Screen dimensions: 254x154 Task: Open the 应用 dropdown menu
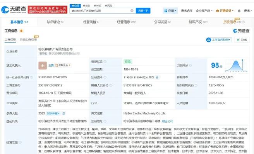pos(170,11)
